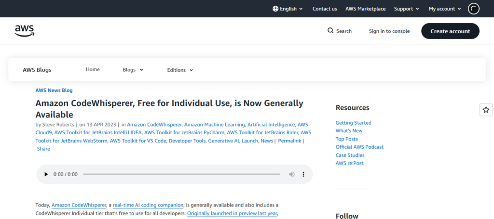Open the Launch category link
Screen dimensions: 494x219
point(249,141)
